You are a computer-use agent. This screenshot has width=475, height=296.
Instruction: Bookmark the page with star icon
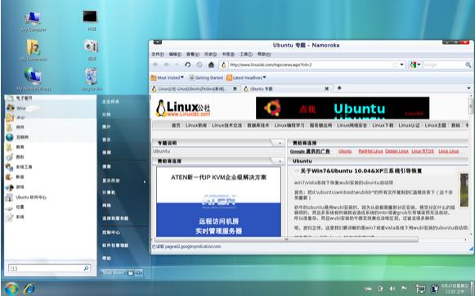tap(395, 65)
